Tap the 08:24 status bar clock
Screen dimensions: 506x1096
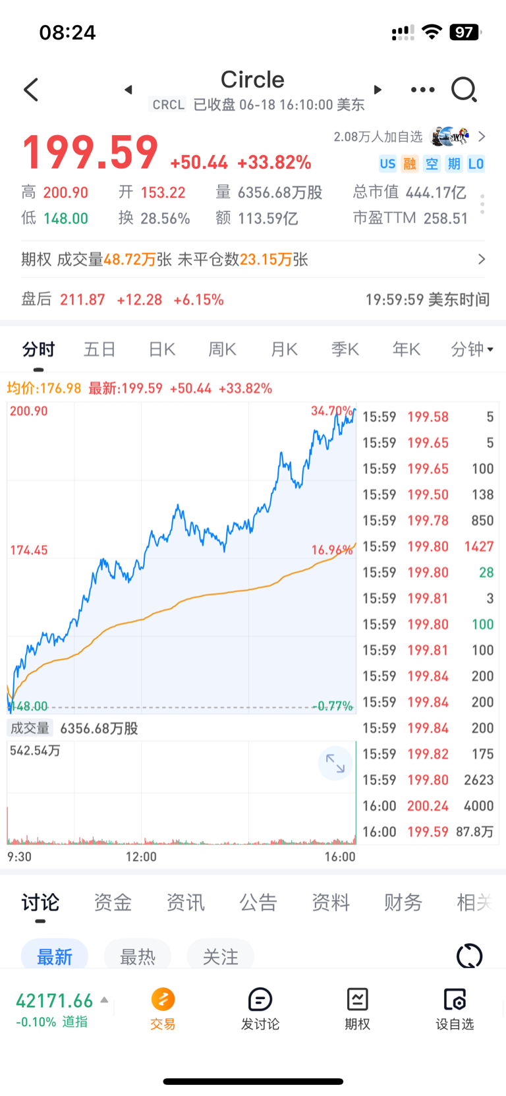tap(67, 32)
